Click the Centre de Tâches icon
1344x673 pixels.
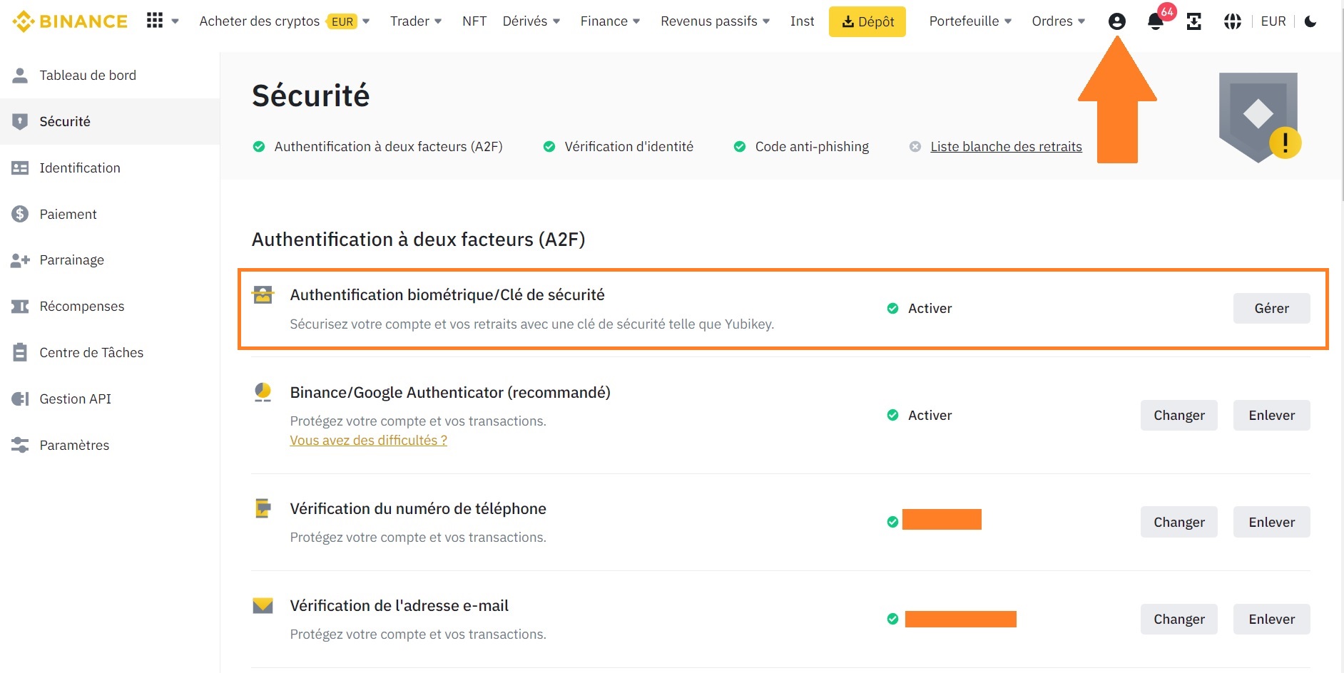20,352
